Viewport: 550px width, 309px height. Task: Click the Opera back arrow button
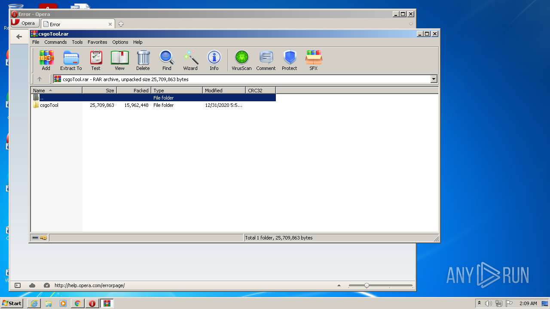pyautogui.click(x=19, y=36)
